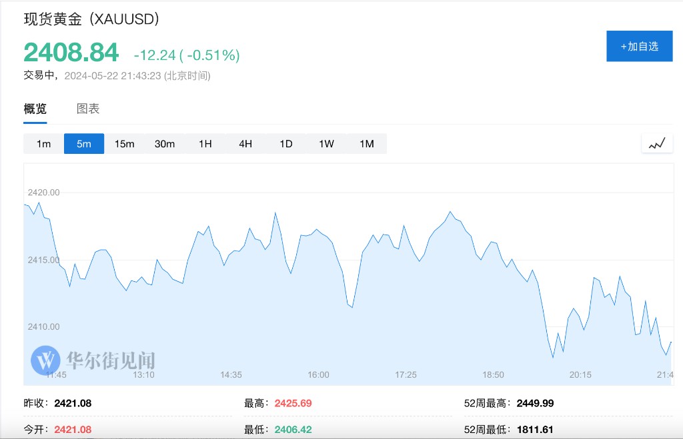Viewport: 683px width, 439px height.
Task: Select the 5m timeframe
Action: pos(84,144)
